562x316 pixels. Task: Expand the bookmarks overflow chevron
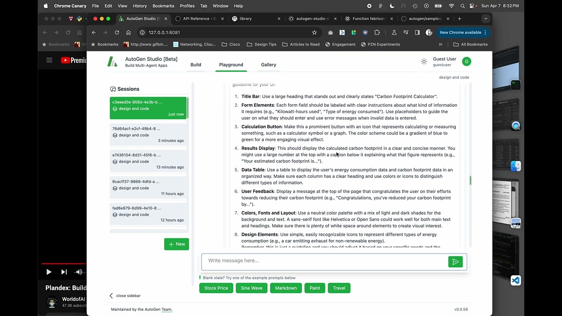(x=440, y=44)
